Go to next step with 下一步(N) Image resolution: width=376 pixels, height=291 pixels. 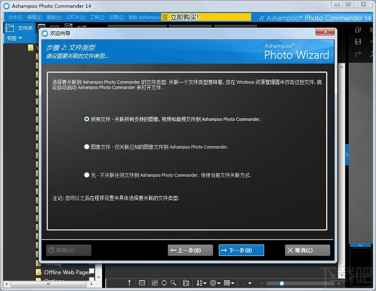coord(241,250)
